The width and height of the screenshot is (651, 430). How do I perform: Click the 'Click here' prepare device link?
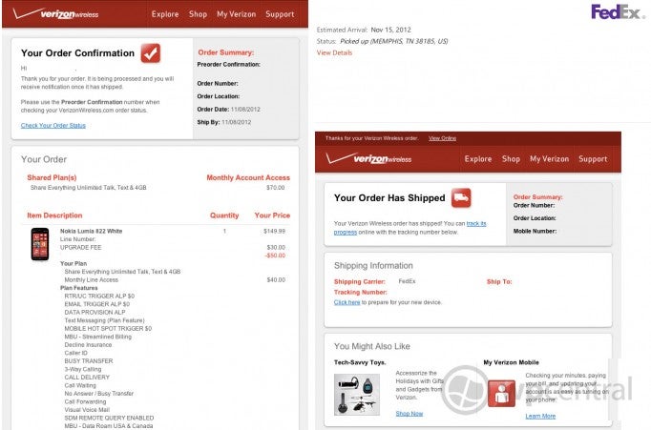[x=346, y=302]
